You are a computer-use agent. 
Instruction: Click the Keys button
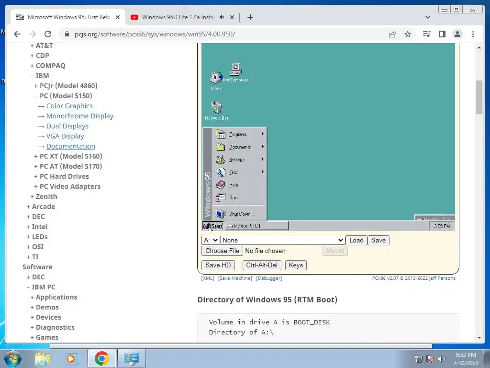click(296, 265)
